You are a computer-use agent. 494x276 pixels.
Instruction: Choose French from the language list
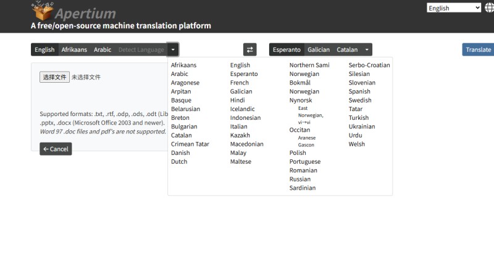pos(239,83)
